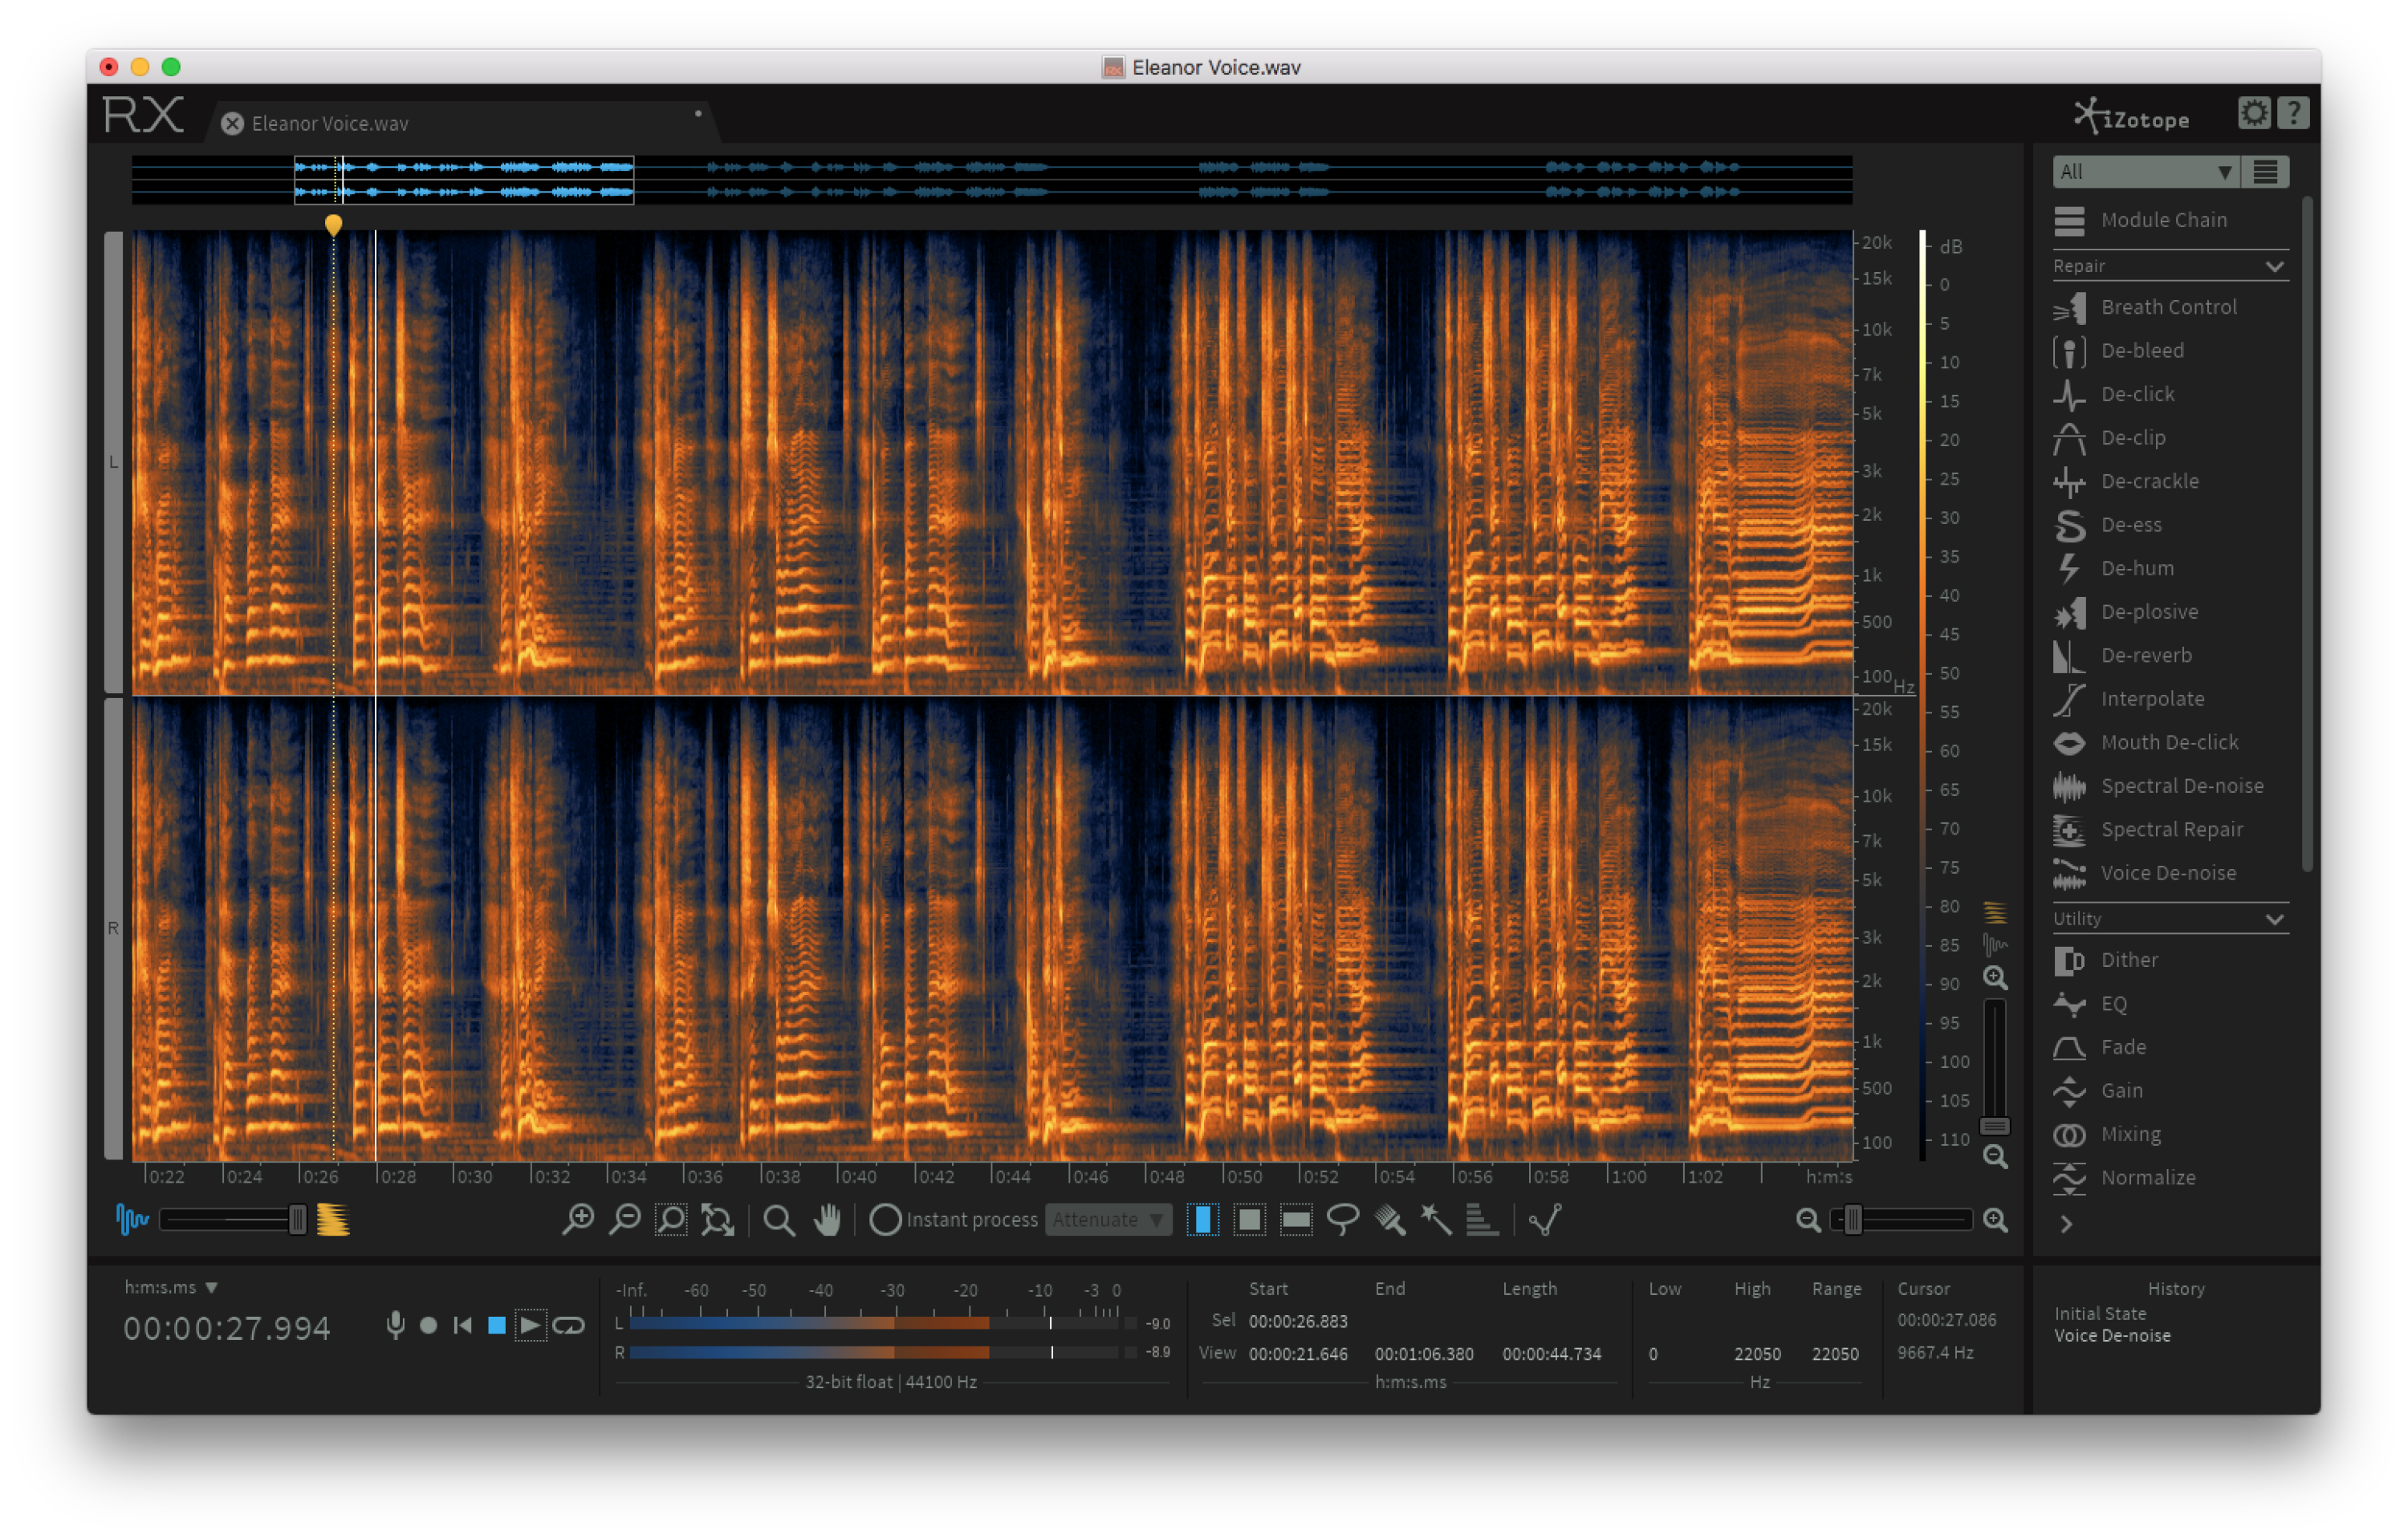Select the Eleanor Voice.wav tab

(x=330, y=124)
